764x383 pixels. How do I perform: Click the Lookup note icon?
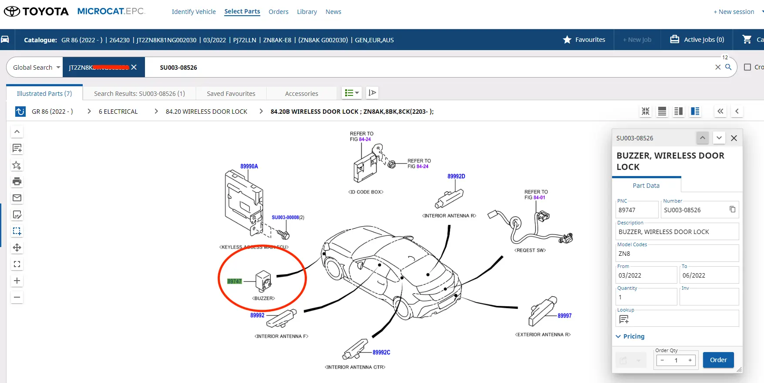(x=624, y=319)
